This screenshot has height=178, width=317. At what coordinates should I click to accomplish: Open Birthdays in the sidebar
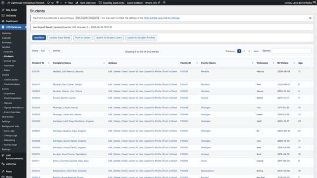(x=7, y=42)
